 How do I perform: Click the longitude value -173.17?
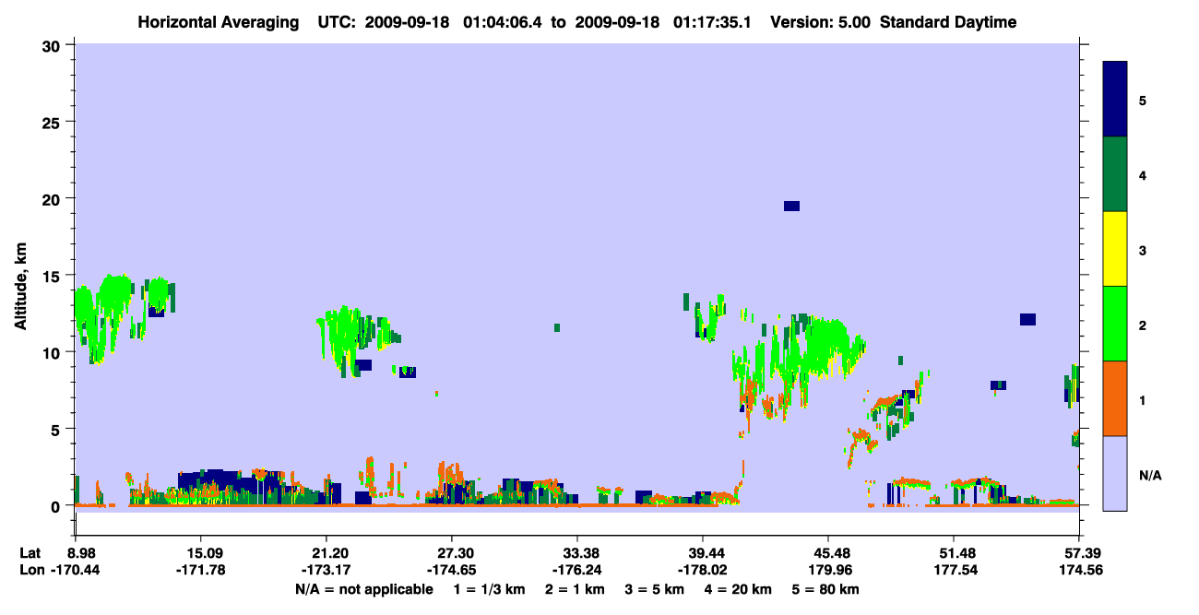click(326, 571)
